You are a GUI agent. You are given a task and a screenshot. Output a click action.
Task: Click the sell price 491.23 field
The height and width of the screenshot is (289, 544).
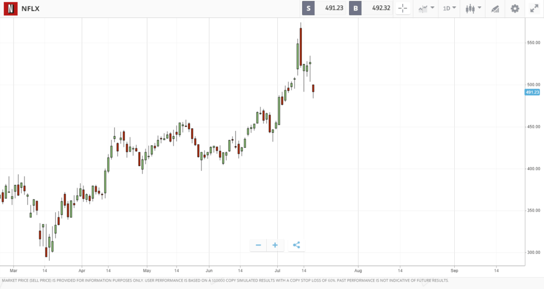(330, 8)
